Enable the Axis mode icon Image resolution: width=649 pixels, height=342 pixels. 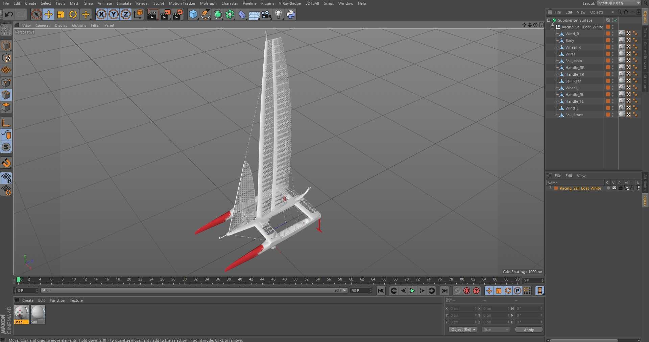[6, 123]
